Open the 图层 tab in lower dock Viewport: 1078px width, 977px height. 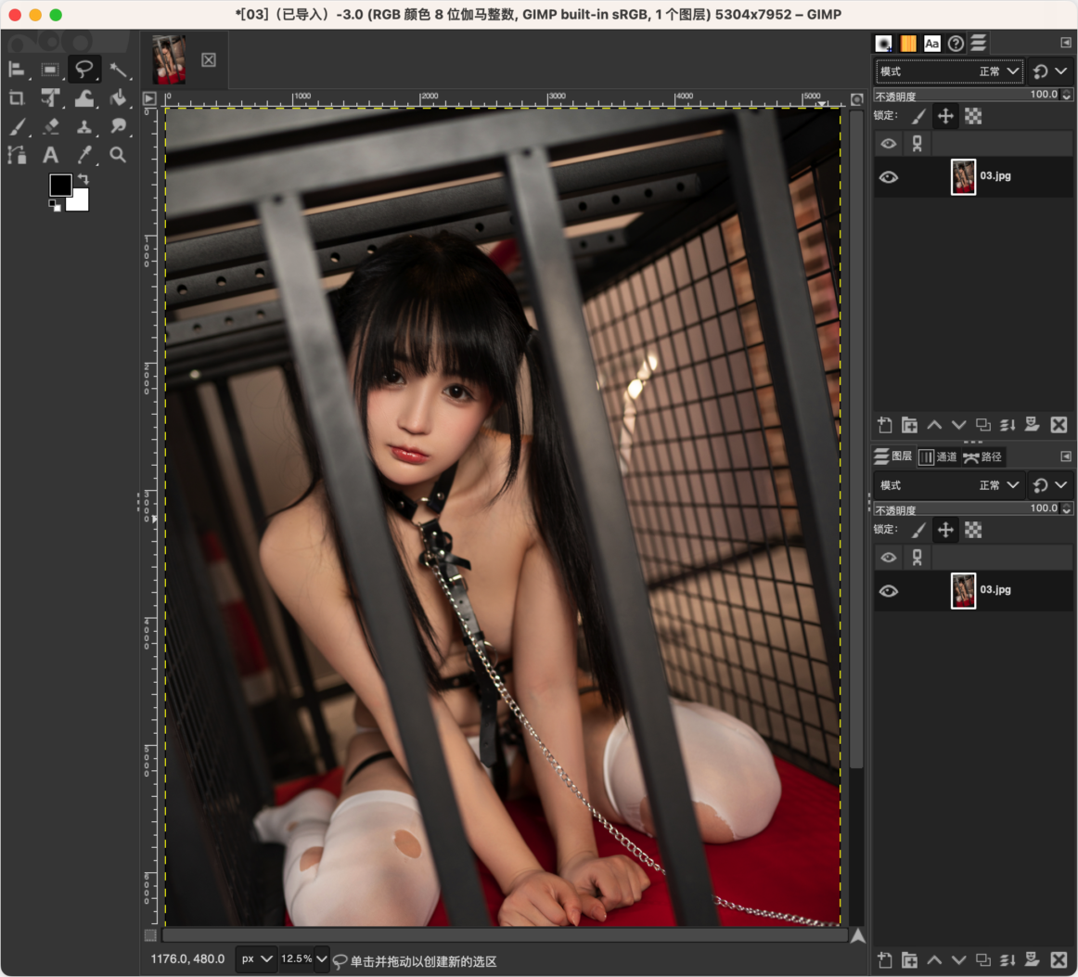point(893,456)
